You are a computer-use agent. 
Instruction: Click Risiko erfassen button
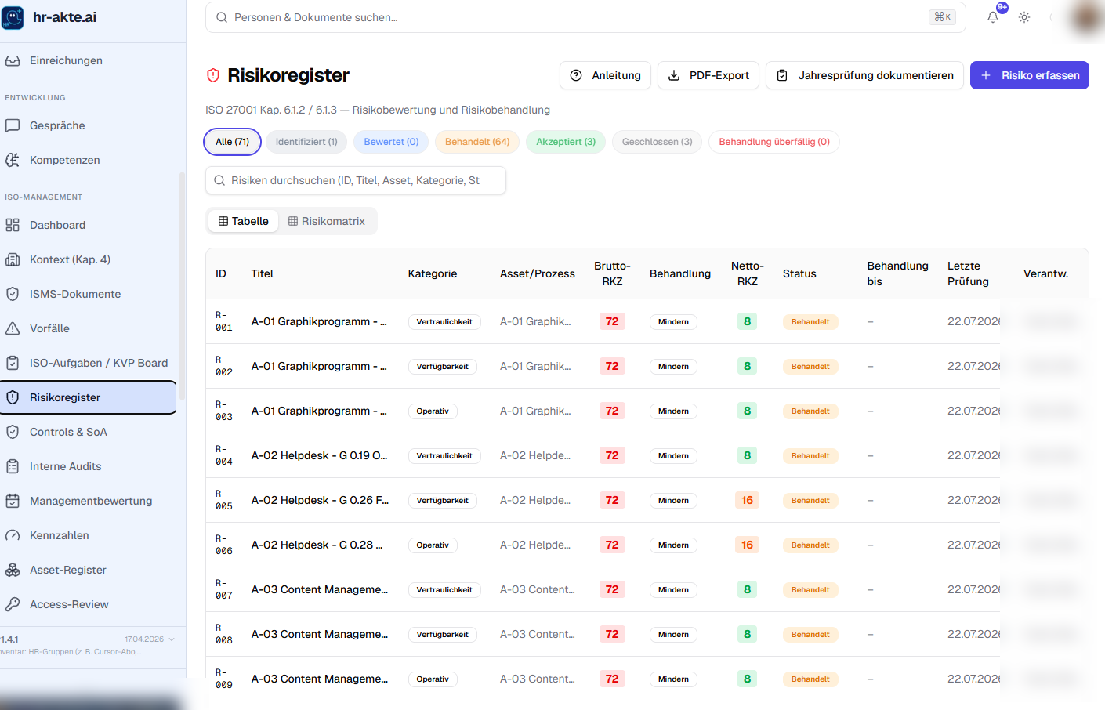1030,75
